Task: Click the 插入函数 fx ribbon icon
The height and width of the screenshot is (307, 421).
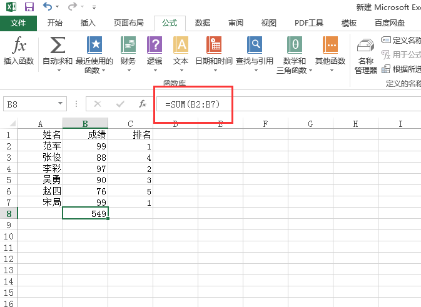Action: 19,45
